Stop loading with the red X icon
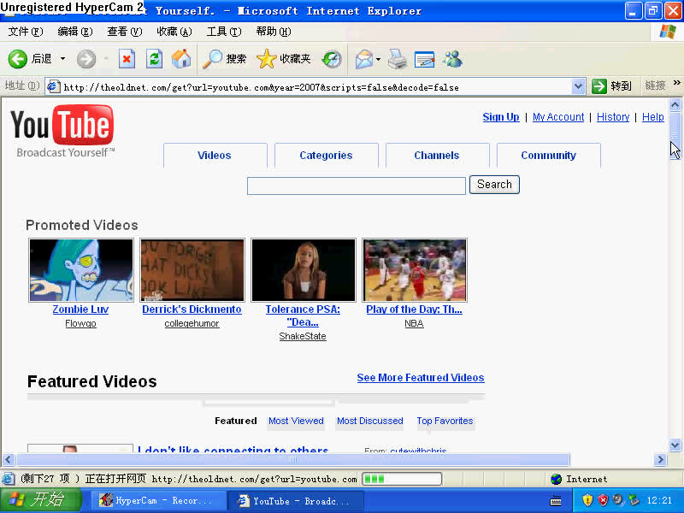684x513 pixels. 127,59
